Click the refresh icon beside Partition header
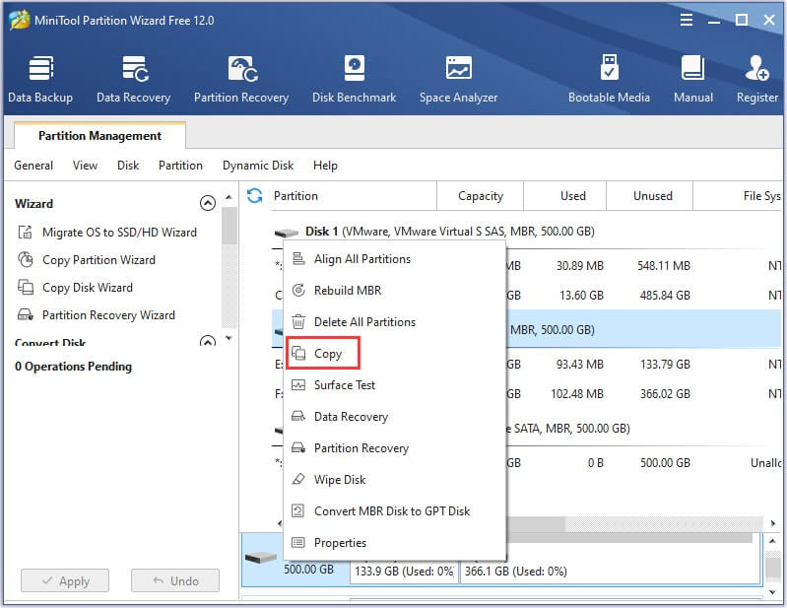787x608 pixels. 255,196
